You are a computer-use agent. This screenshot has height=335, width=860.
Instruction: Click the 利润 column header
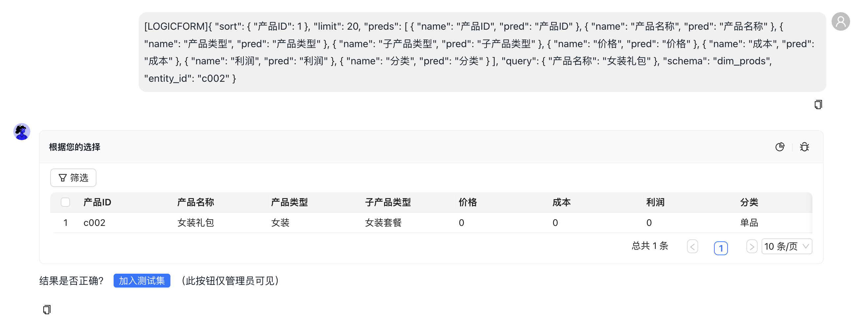click(655, 202)
